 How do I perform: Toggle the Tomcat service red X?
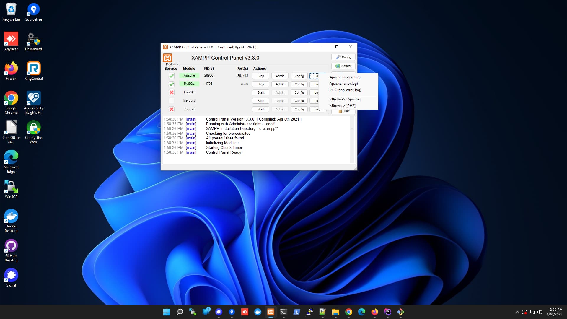(x=171, y=109)
